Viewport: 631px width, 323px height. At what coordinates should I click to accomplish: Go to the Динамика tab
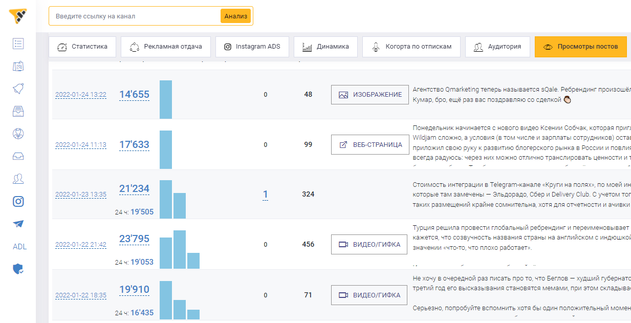(x=326, y=47)
